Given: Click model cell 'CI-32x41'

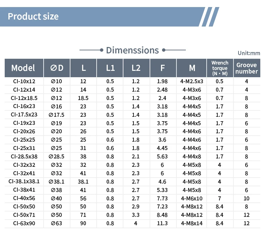Looking at the screenshot, I should pos(24,173).
